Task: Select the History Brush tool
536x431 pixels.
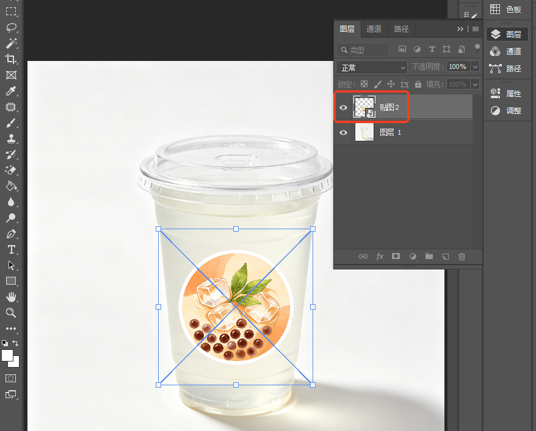Action: (x=11, y=155)
